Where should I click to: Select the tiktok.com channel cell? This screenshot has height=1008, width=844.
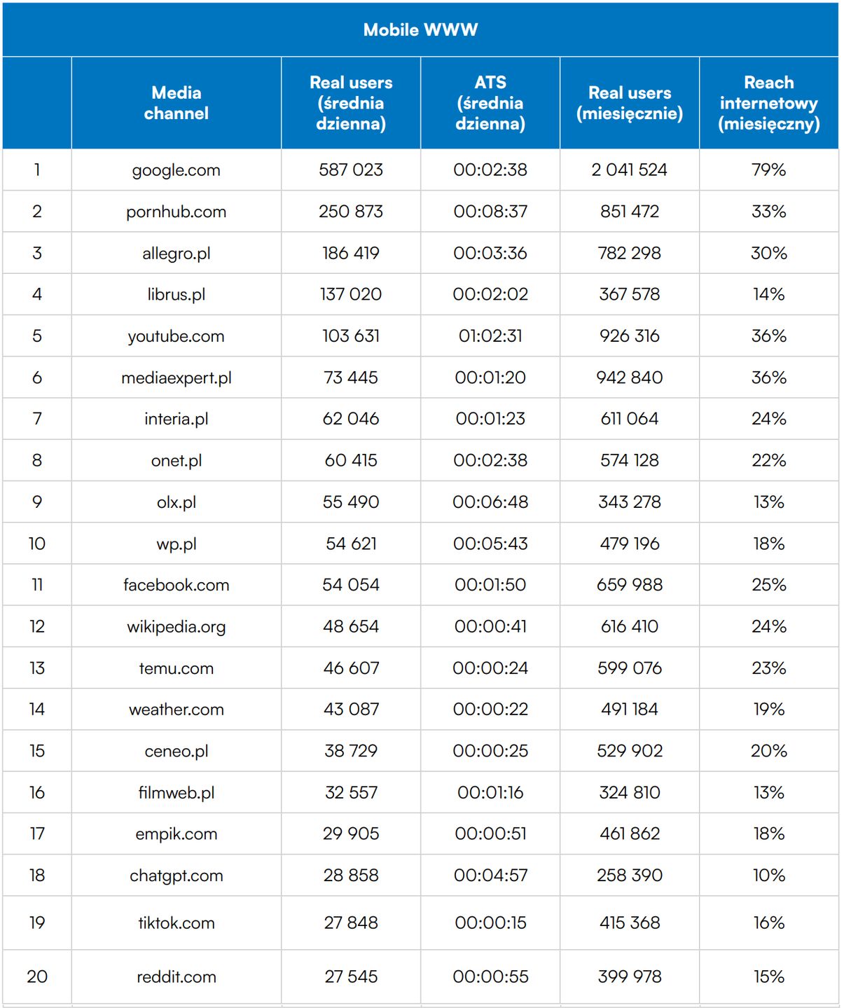point(177,923)
